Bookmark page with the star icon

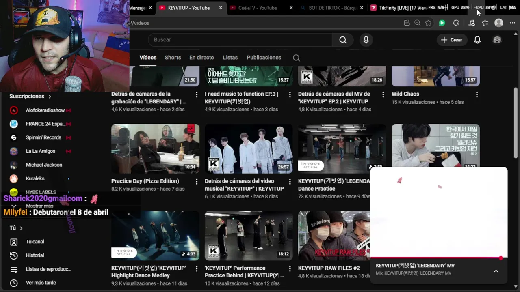[428, 23]
